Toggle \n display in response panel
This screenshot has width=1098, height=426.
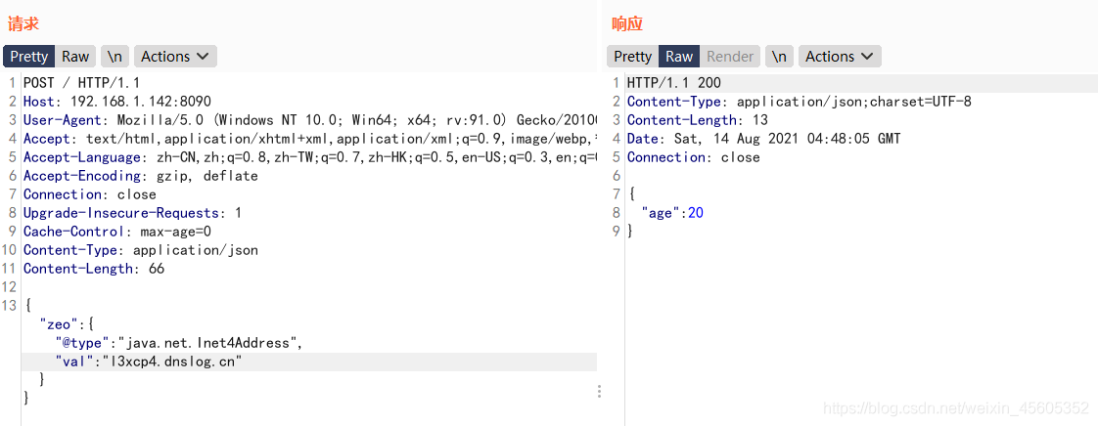click(x=779, y=57)
